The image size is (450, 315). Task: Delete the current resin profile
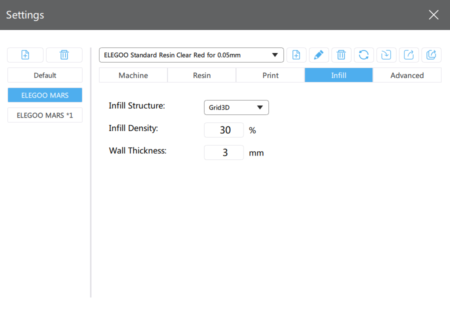click(341, 55)
